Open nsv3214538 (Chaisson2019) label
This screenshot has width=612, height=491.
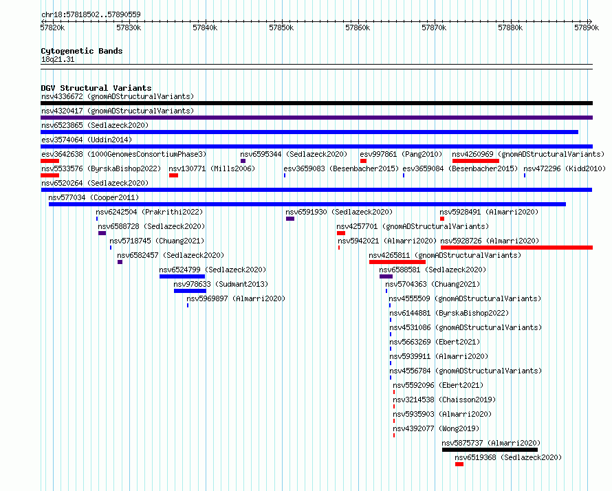pyautogui.click(x=444, y=400)
